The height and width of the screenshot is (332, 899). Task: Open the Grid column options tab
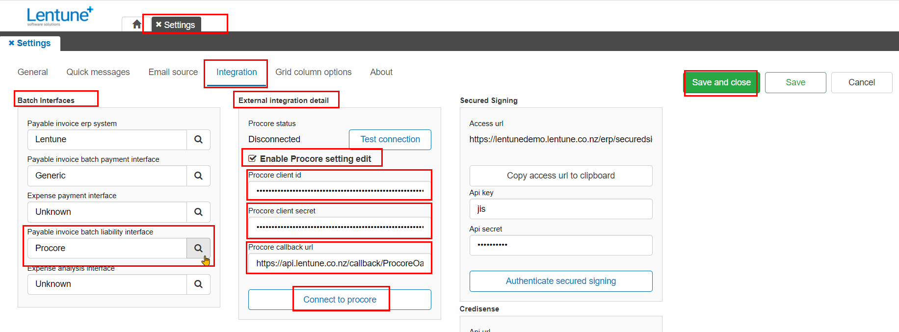click(x=314, y=72)
